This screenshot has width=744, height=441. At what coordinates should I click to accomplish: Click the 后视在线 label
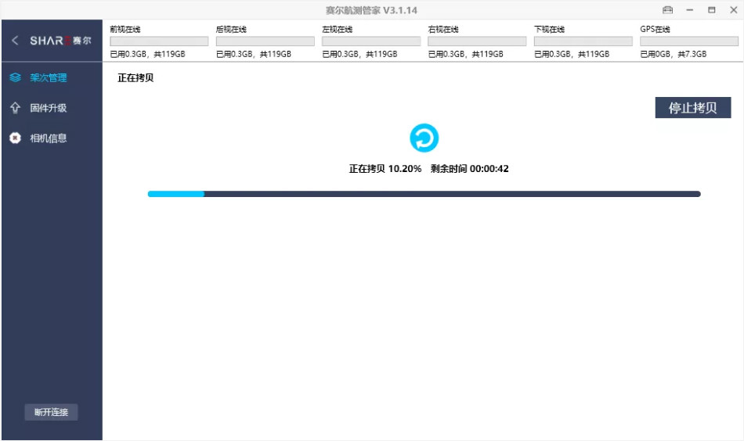231,30
